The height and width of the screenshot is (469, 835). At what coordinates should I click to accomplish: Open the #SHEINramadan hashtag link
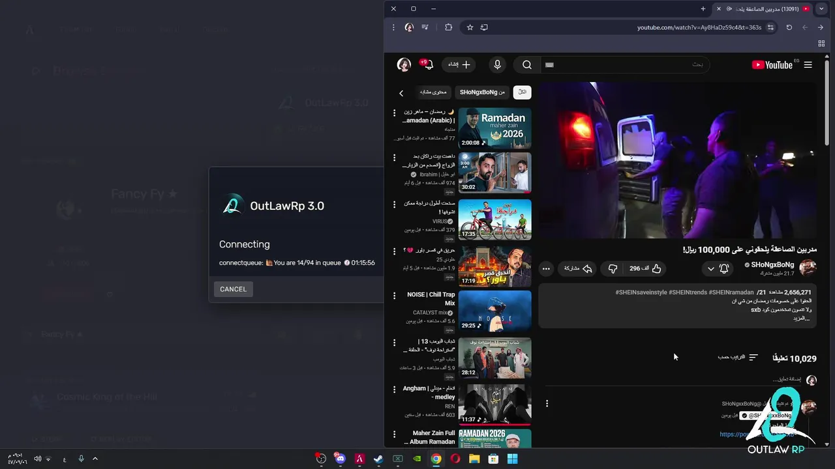point(731,292)
